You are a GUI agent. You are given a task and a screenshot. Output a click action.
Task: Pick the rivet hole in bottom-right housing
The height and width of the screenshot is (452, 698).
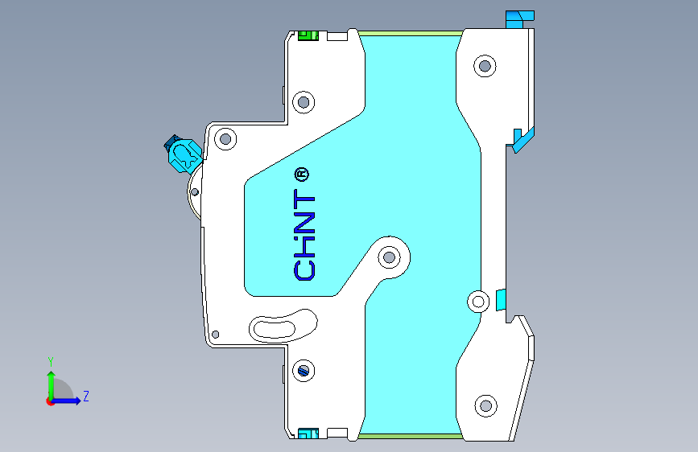pyautogui.click(x=485, y=405)
